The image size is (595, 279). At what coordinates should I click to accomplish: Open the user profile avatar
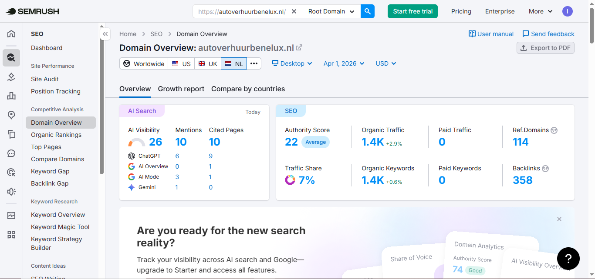pyautogui.click(x=568, y=11)
